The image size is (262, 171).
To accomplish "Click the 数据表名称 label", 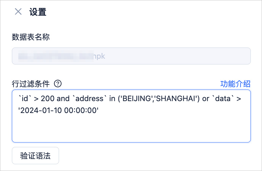I will pos(31,37).
